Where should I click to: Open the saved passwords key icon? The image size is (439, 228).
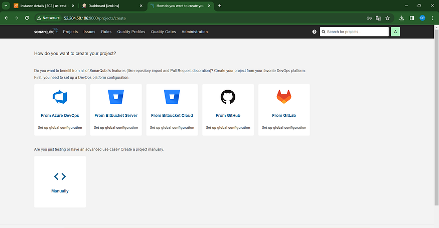click(369, 18)
